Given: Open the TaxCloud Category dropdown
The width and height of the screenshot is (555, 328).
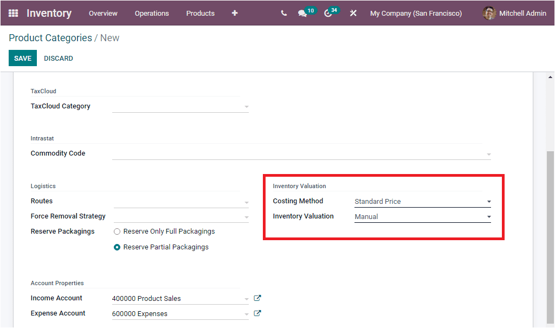Looking at the screenshot, I should tap(247, 106).
